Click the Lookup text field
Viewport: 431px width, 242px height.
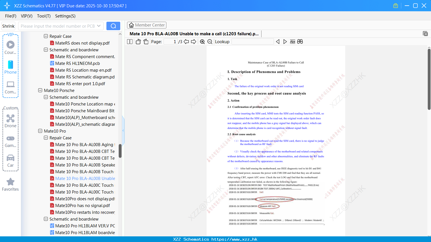[253, 41]
